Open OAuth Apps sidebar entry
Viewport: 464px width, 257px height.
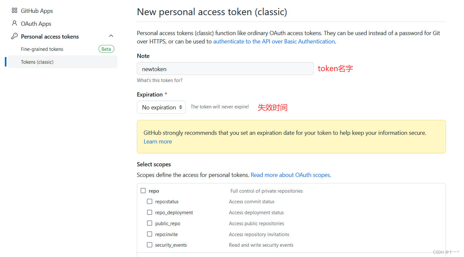[36, 24]
